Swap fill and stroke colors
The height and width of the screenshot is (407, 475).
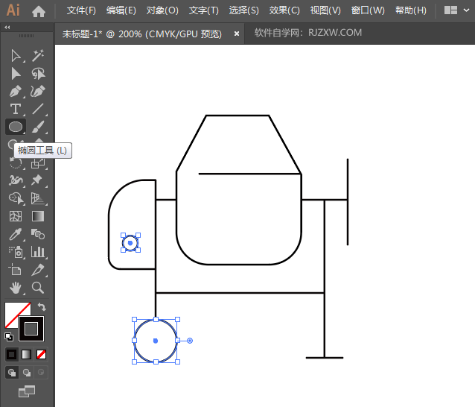click(42, 306)
